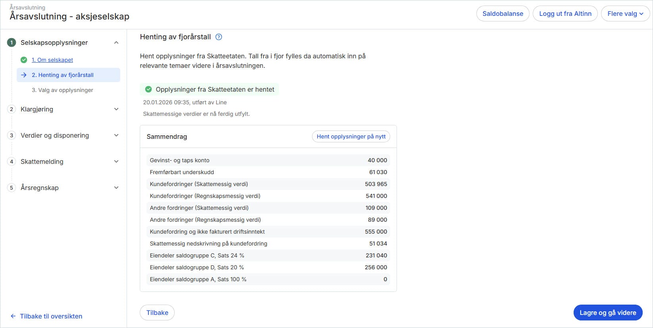Select the Henting av fjorårstall step

pyautogui.click(x=63, y=75)
